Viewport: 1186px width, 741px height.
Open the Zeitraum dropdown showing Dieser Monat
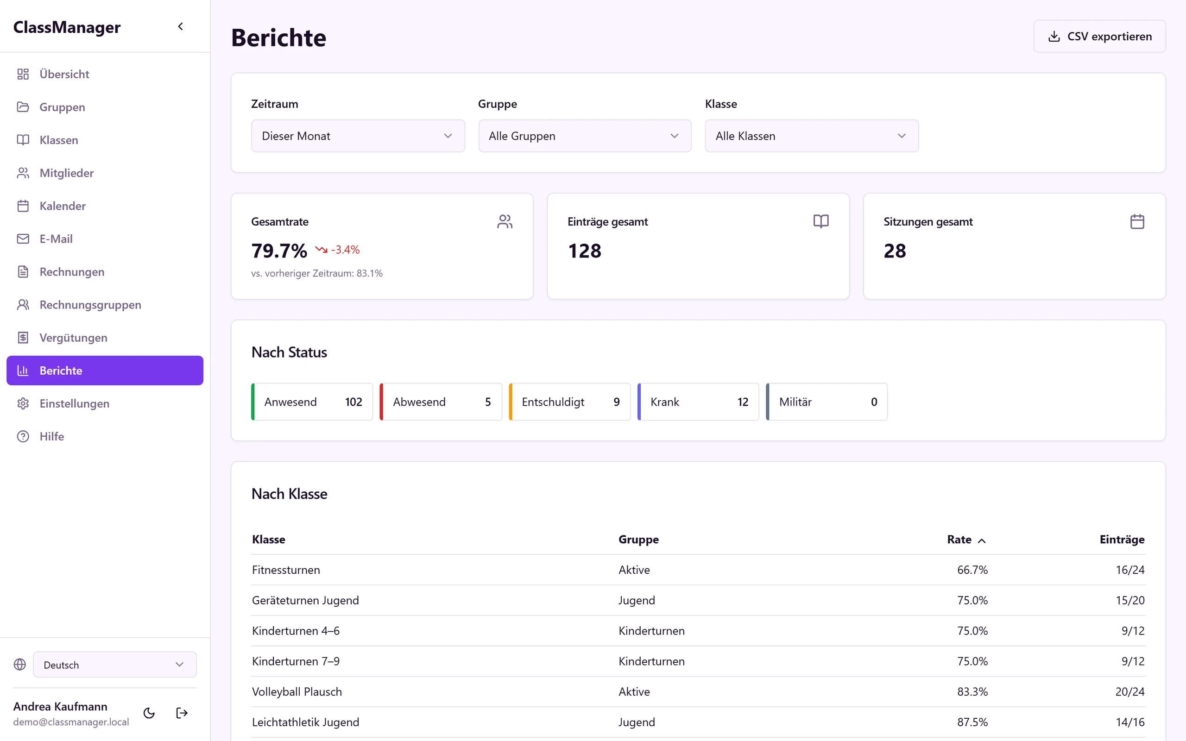pyautogui.click(x=358, y=136)
